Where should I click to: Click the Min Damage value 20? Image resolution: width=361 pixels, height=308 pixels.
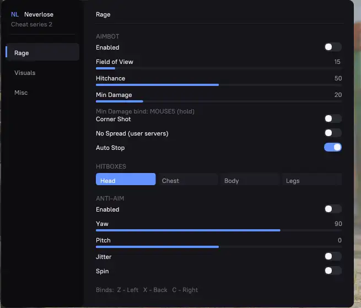(x=338, y=95)
